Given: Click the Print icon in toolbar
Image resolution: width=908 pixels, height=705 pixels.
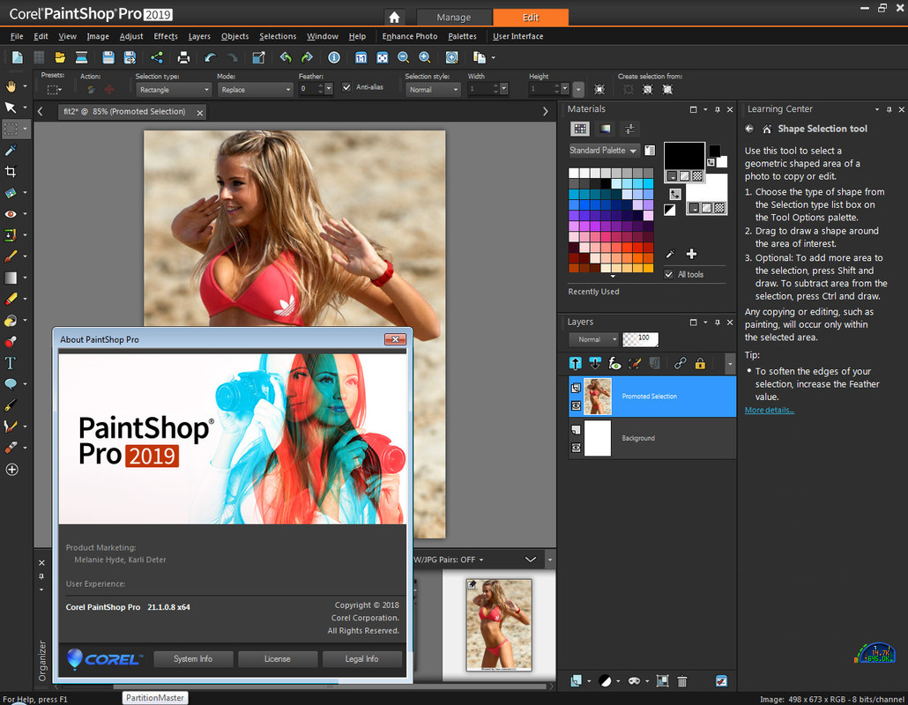Looking at the screenshot, I should point(183,57).
